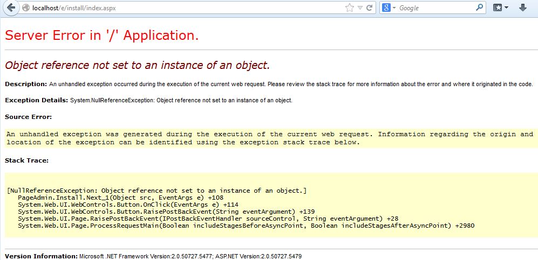Click the Google search engine icon

pyautogui.click(x=386, y=8)
